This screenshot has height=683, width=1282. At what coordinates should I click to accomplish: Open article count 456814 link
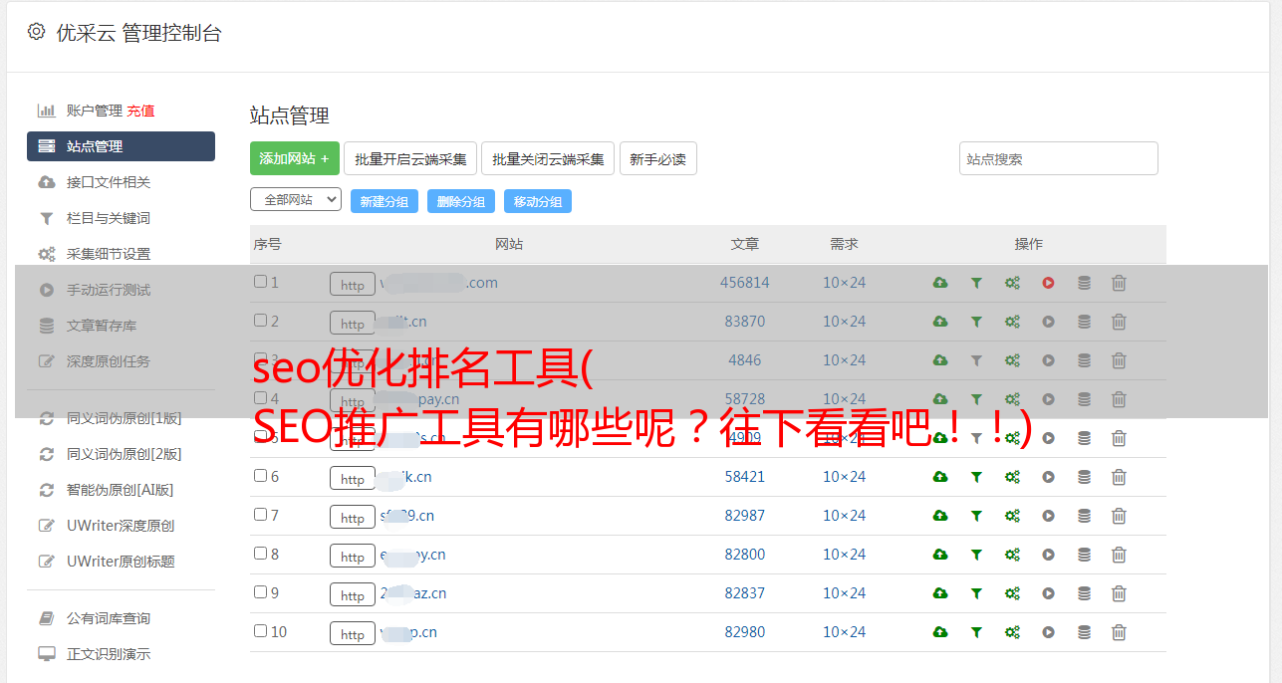[x=745, y=283]
